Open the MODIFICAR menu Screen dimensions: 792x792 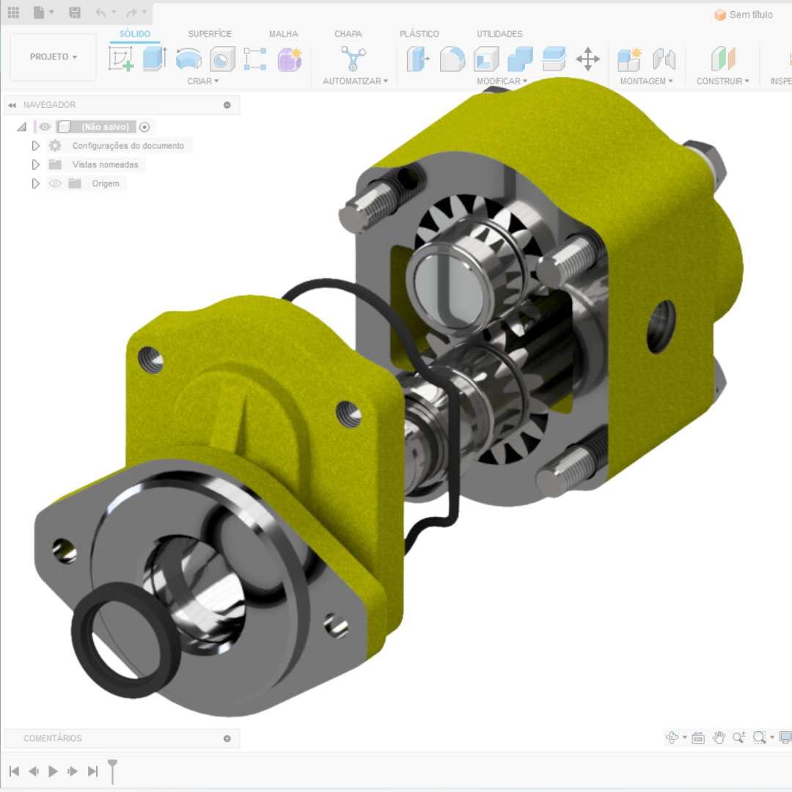pos(502,81)
